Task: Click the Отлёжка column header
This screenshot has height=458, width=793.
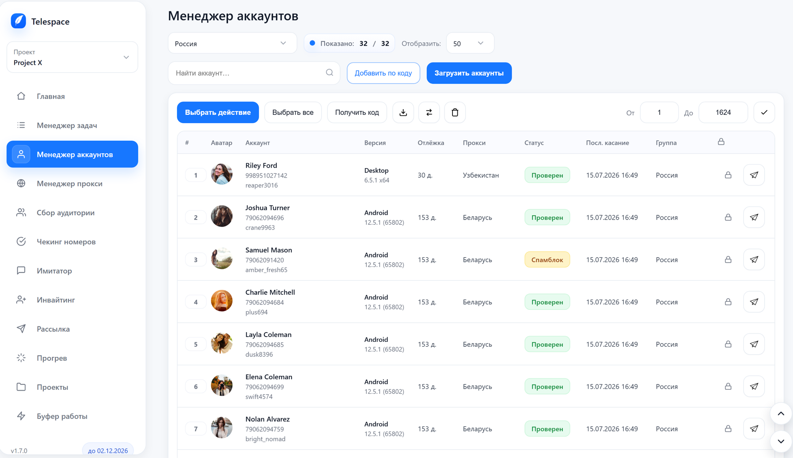Action: point(430,143)
